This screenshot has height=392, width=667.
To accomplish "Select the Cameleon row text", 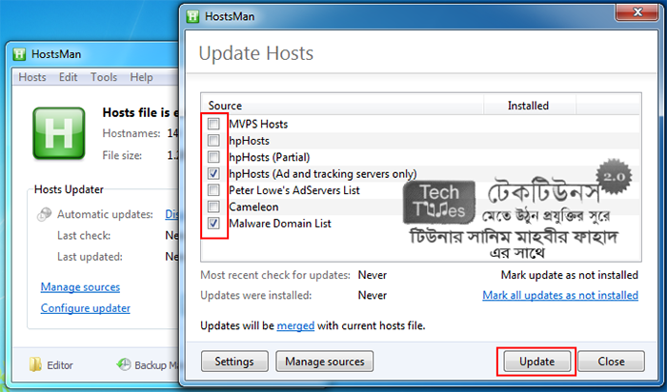I will tap(253, 206).
